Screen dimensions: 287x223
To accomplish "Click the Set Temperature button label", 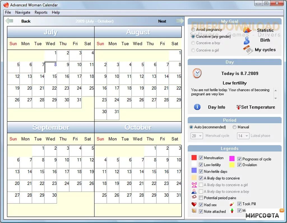I will click(x=258, y=107).
